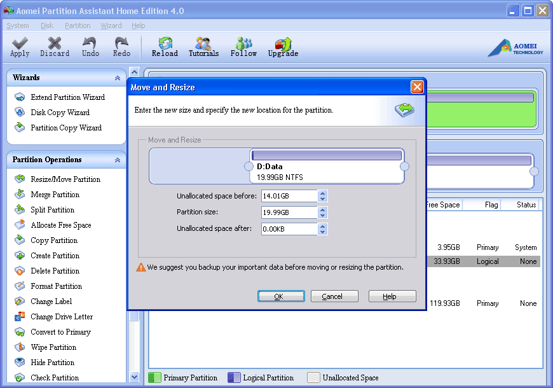Click the Status column header
Viewport: 553px width, 388px height.
pyautogui.click(x=520, y=205)
